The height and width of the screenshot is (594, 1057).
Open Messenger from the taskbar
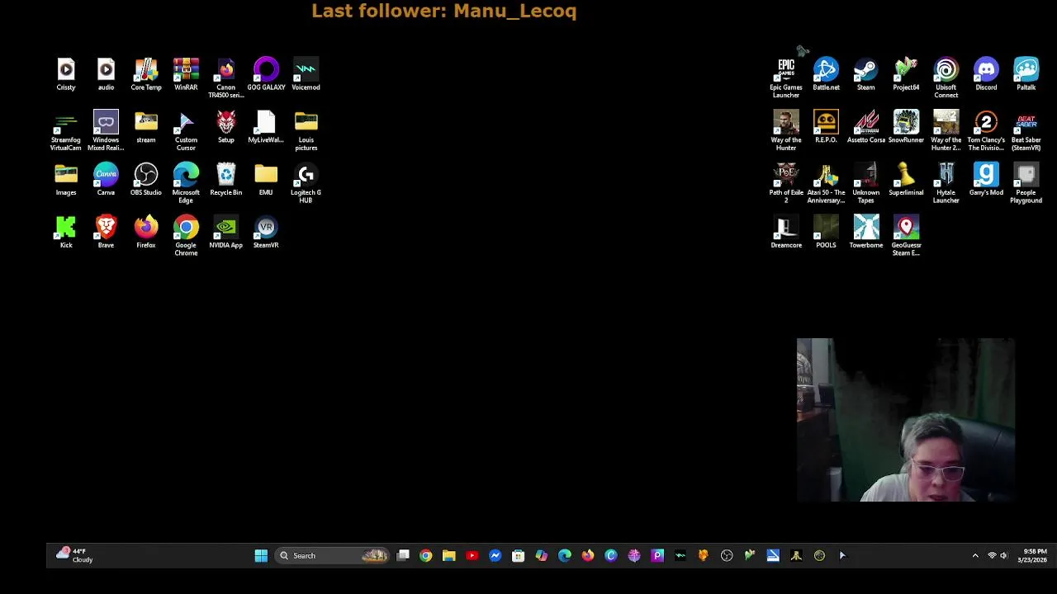pyautogui.click(x=495, y=556)
